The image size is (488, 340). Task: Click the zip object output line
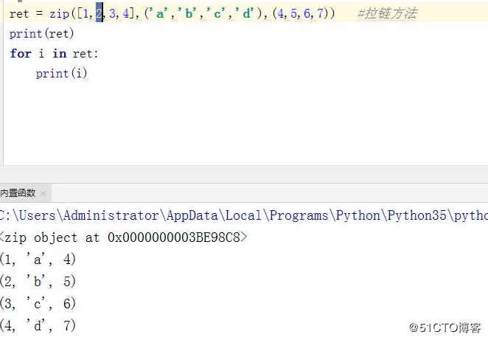coord(124,237)
